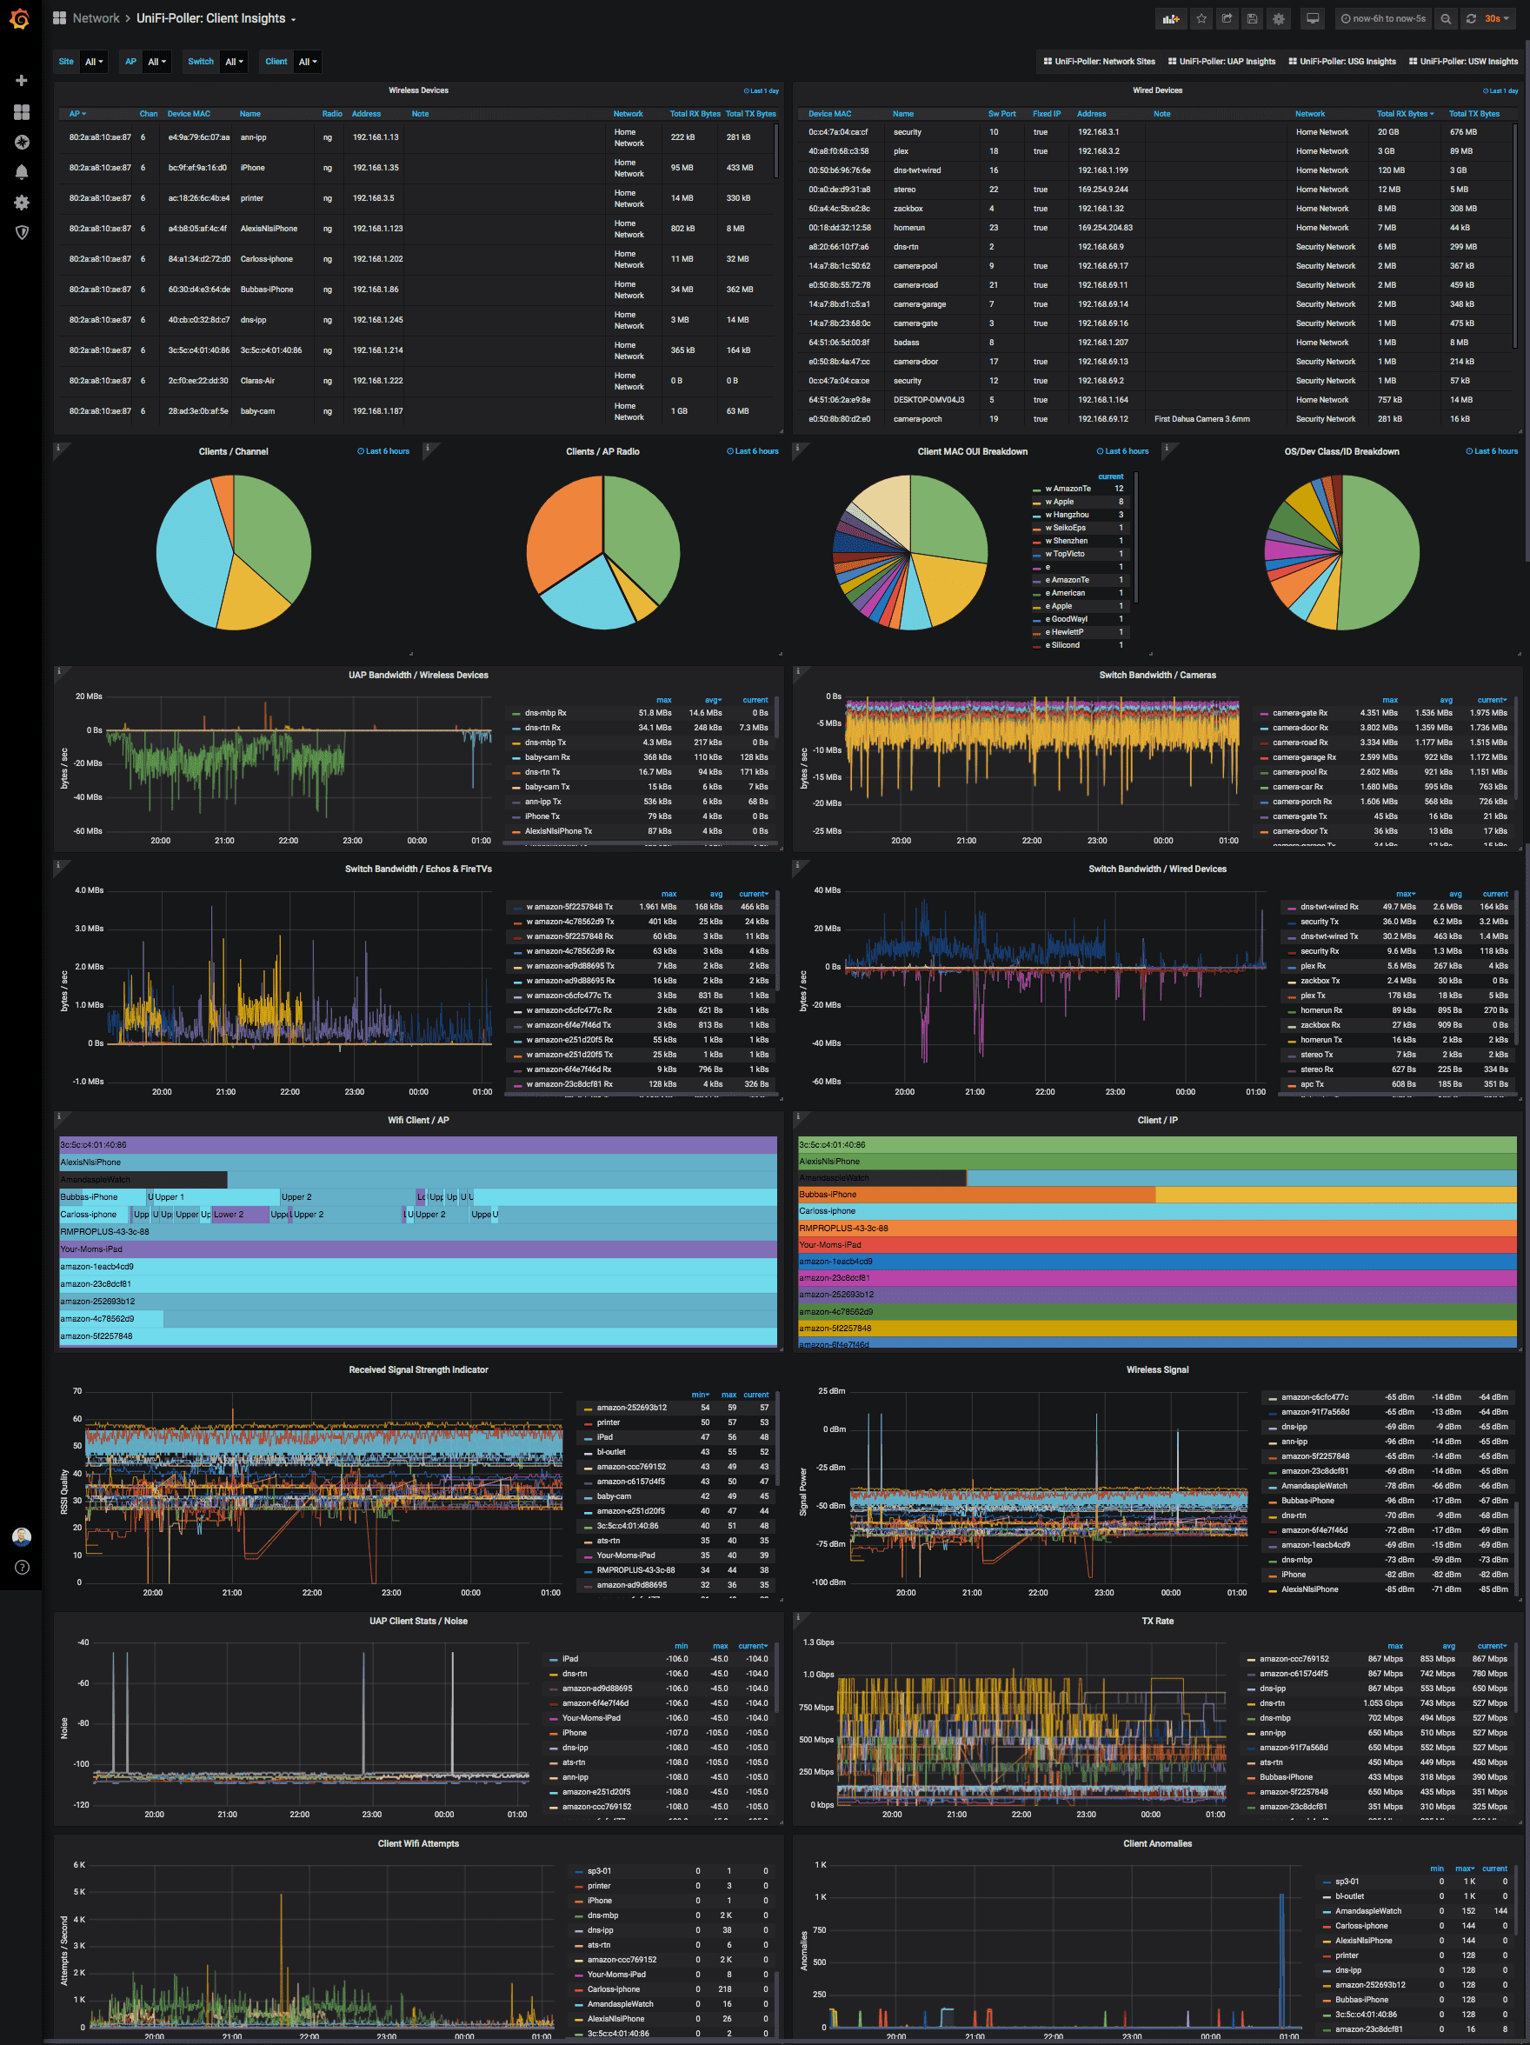Open the Site variable All dropdown
Image resolution: width=1530 pixels, height=2045 pixels.
click(94, 62)
